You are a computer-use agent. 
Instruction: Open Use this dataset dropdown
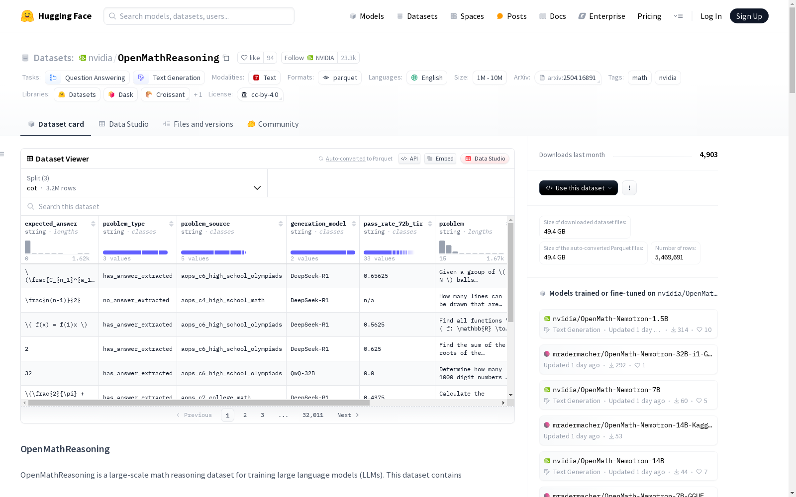[x=579, y=188]
